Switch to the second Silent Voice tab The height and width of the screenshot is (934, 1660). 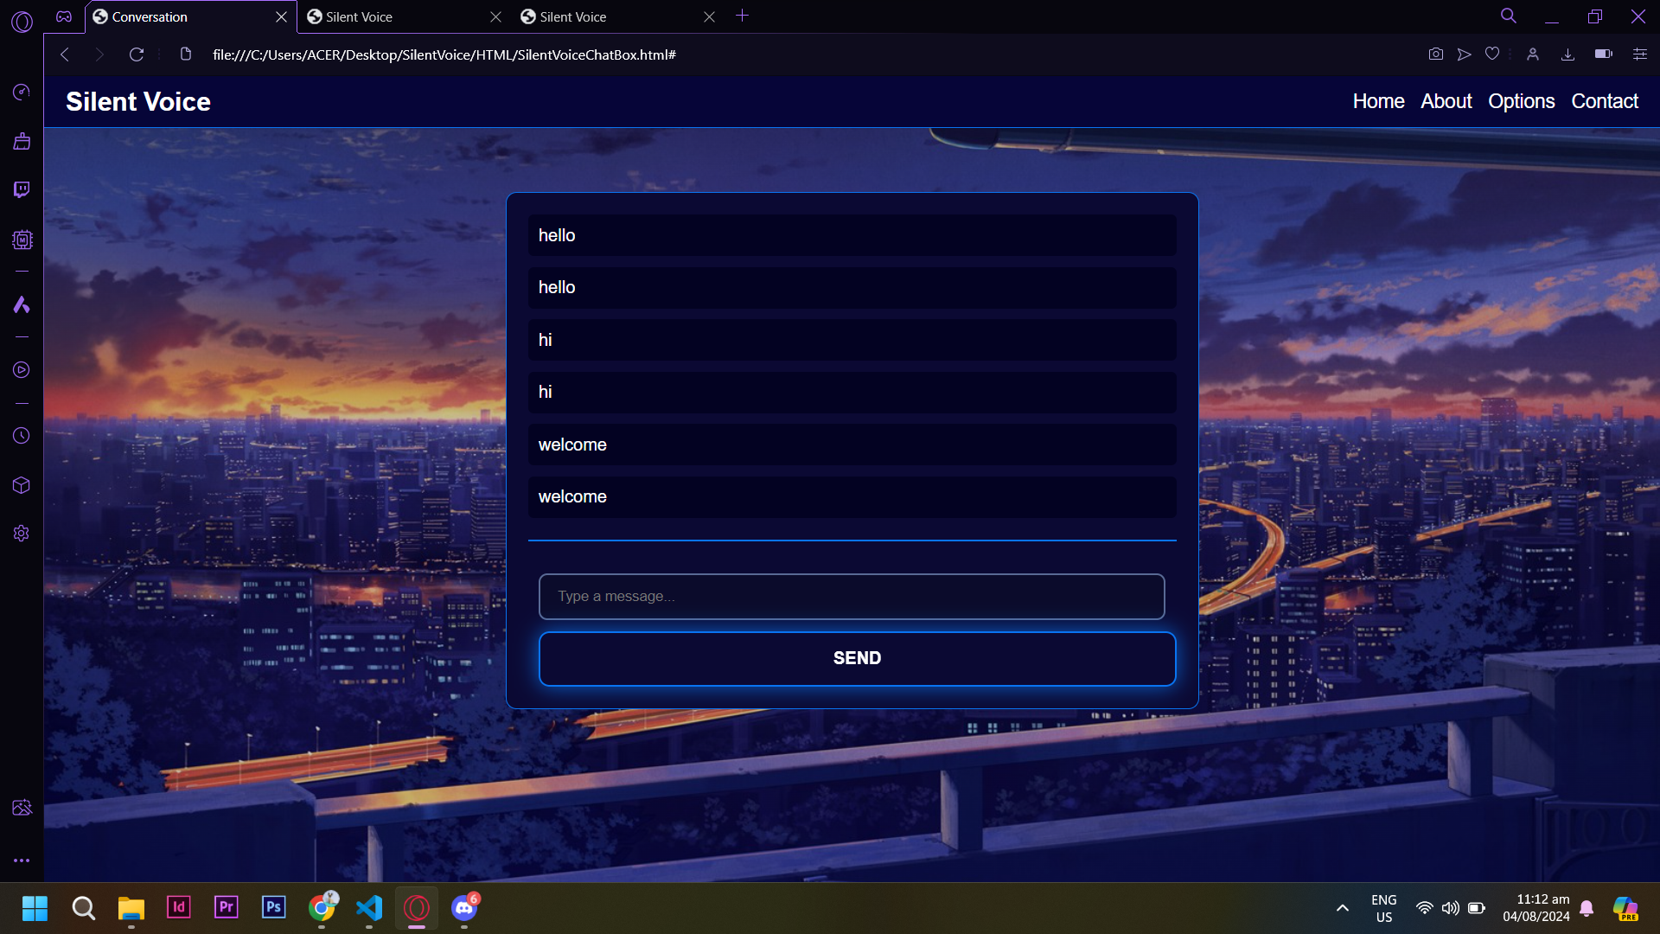[571, 16]
